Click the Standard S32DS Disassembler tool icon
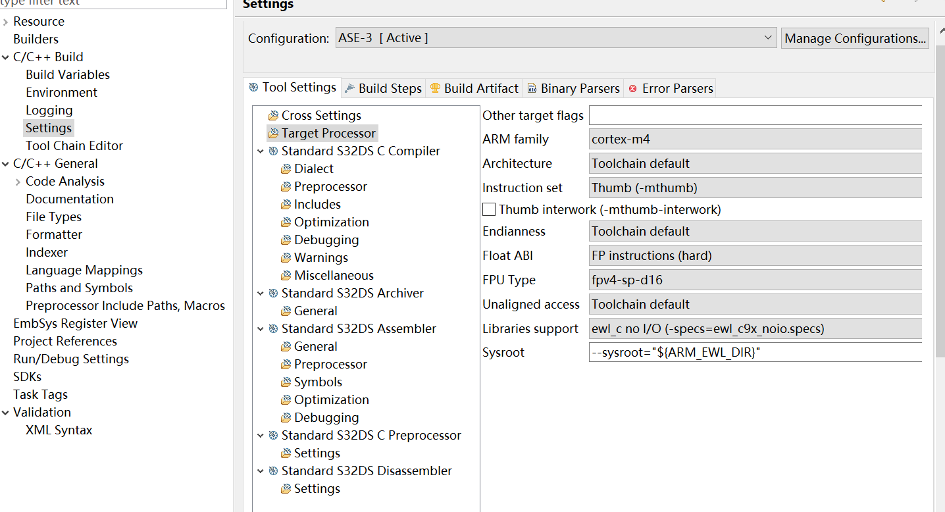The height and width of the screenshot is (512, 945). coord(273,471)
